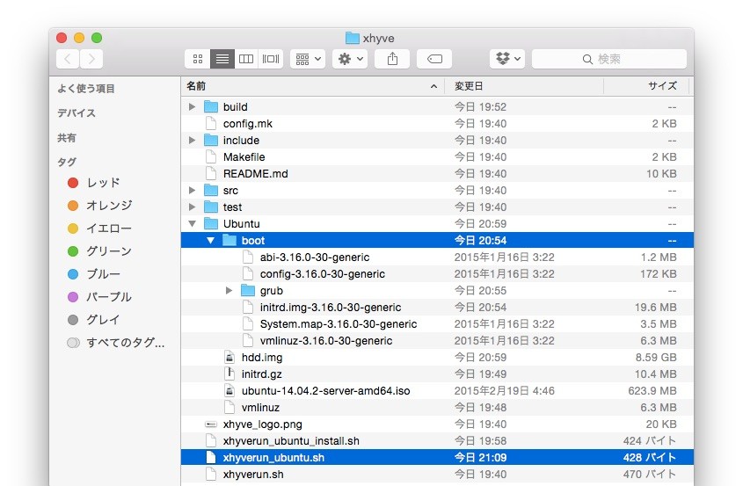Image resolution: width=743 pixels, height=486 pixels.
Task: Select the gray グレイ tag
Action: (94, 320)
